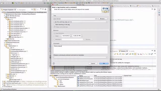
Task: Click the hibernate.cfg.xml file icon
Action: (10, 37)
